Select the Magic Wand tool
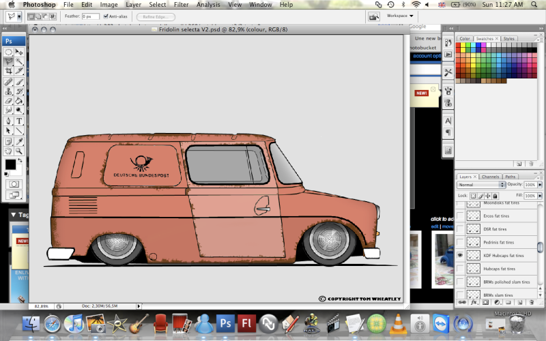546x341 pixels. (x=19, y=61)
